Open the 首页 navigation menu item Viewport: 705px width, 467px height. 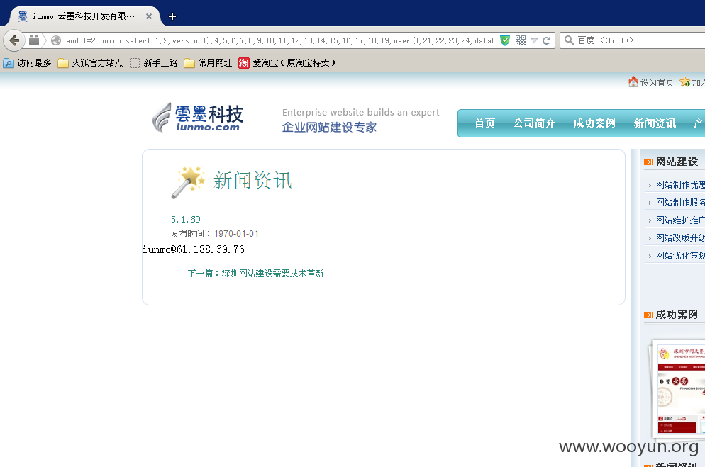click(484, 123)
